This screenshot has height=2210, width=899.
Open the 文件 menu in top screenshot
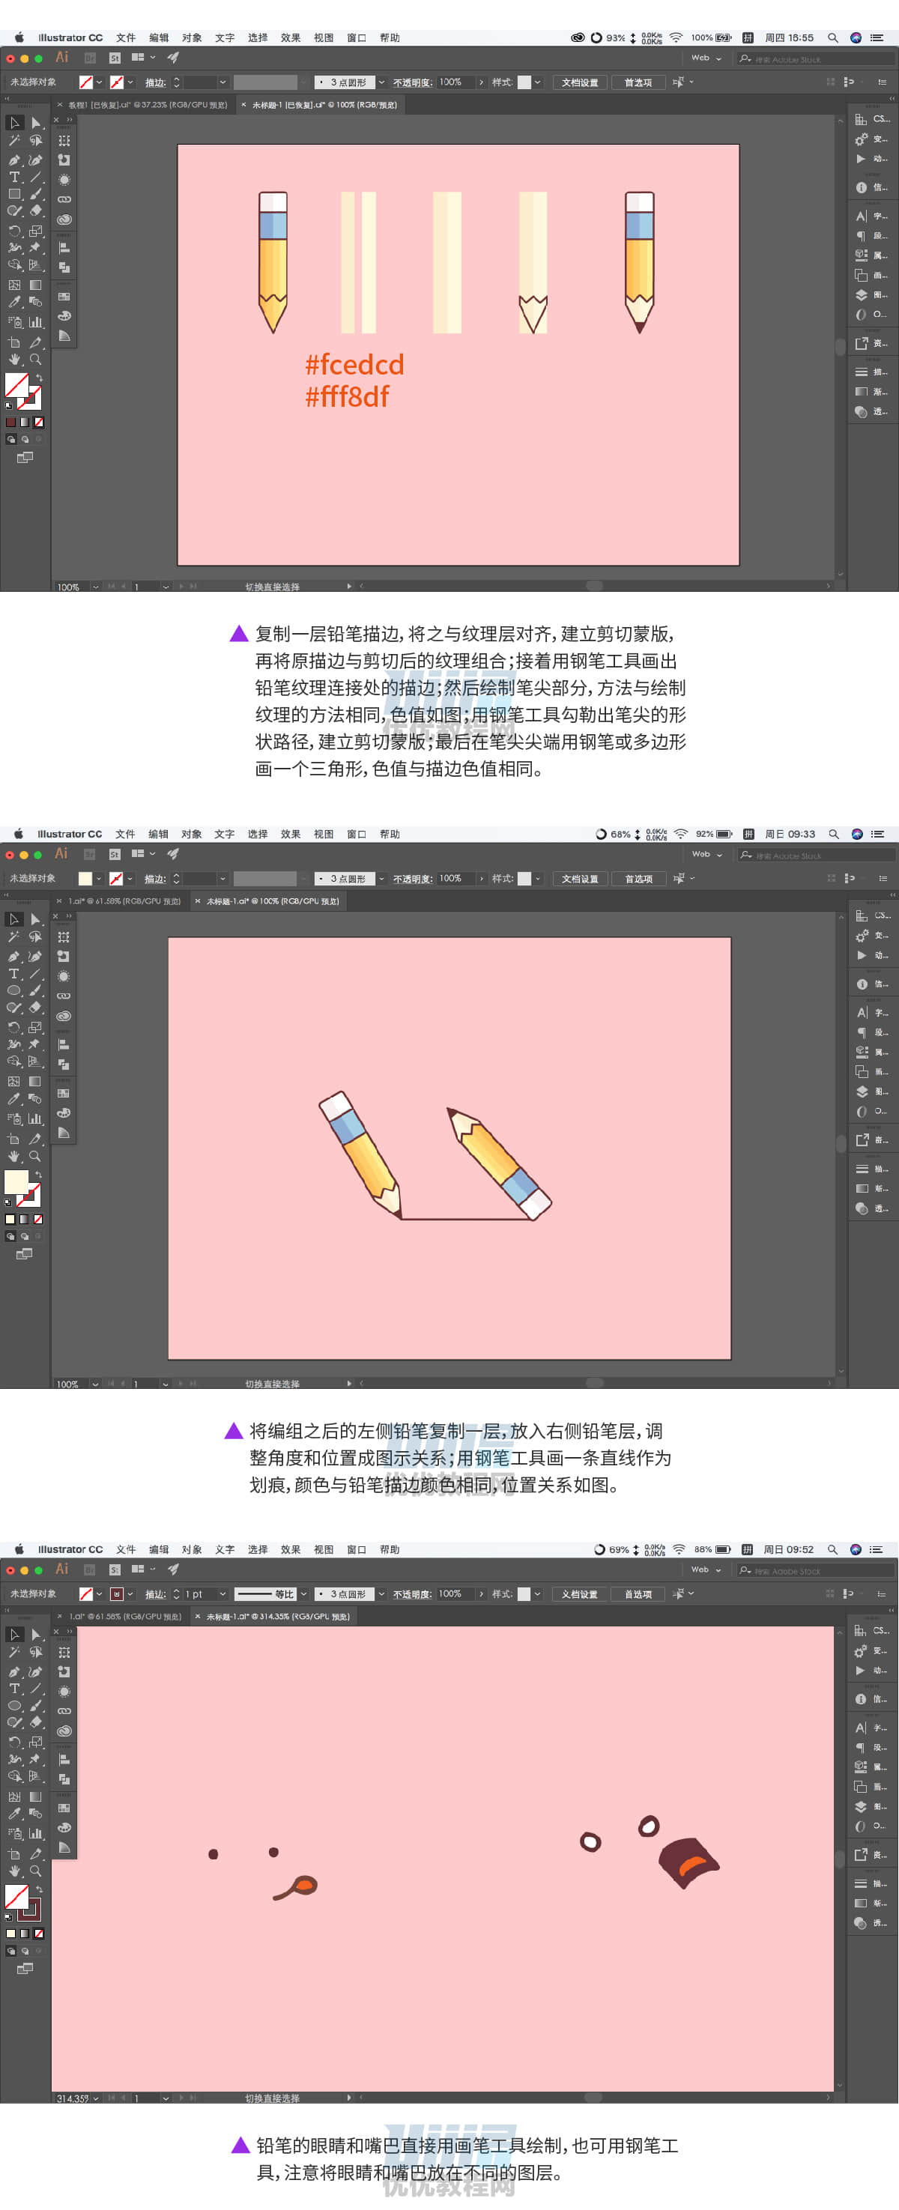(x=126, y=37)
